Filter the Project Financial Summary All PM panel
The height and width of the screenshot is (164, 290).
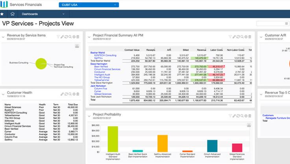tap(230, 37)
